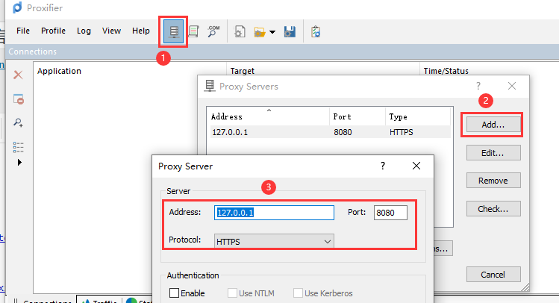Click the black arrow sidebar expander
Image resolution: width=559 pixels, height=303 pixels.
(19, 163)
